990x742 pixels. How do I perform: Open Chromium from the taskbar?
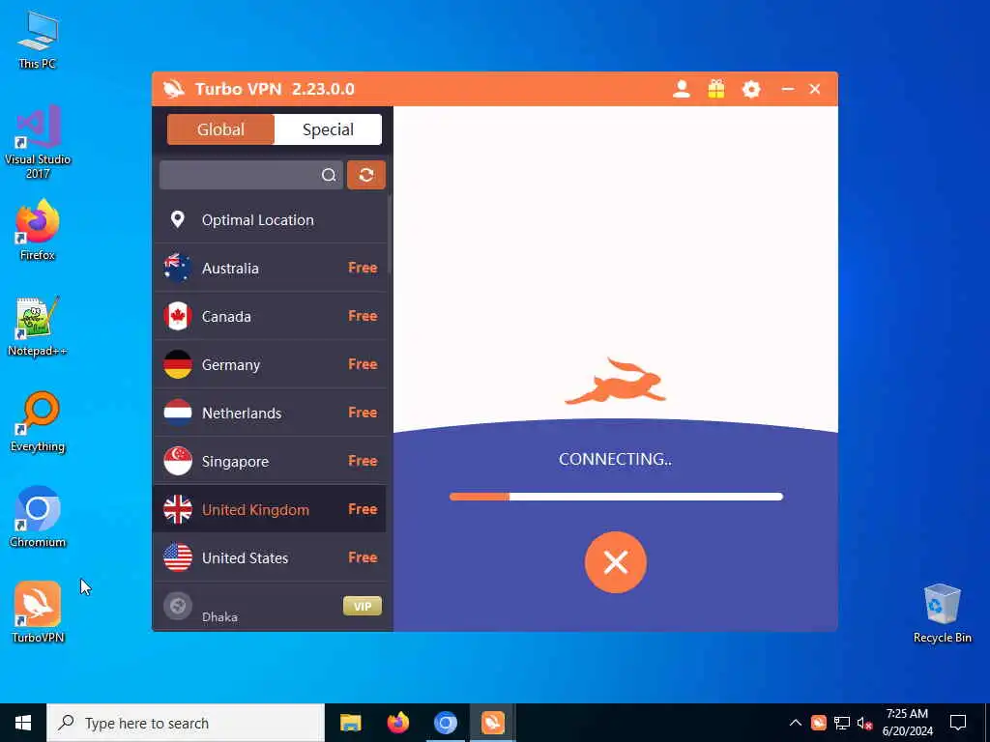click(x=445, y=723)
